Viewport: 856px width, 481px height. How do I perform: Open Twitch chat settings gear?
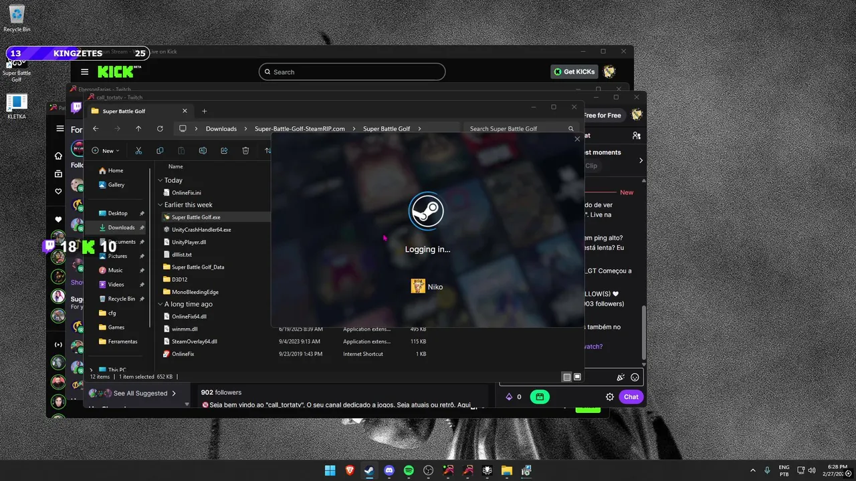pyautogui.click(x=610, y=397)
